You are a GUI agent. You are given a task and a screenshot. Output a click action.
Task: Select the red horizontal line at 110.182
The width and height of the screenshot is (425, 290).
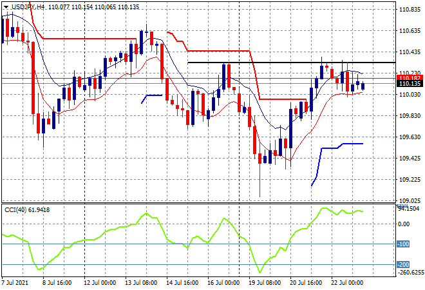pos(199,79)
